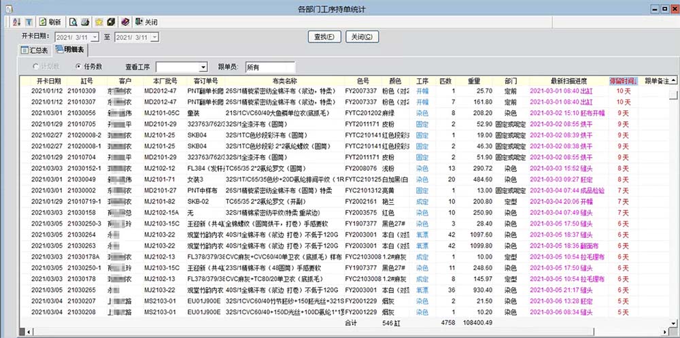Click the 停留时间 column header
This screenshot has height=338, width=680.
click(623, 80)
